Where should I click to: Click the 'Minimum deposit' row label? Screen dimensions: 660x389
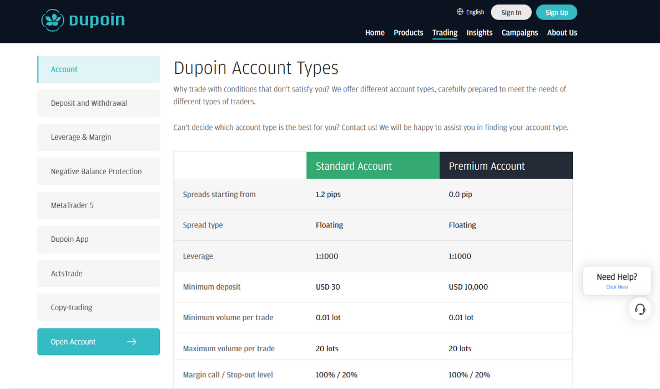coord(211,287)
